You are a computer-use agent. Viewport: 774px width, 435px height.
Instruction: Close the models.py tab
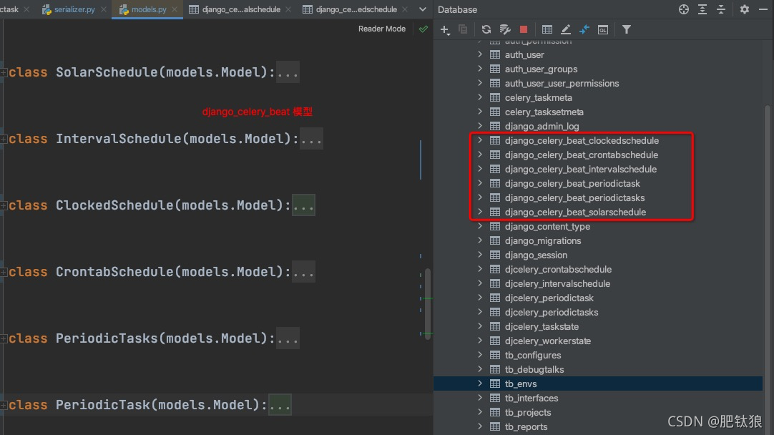[175, 9]
